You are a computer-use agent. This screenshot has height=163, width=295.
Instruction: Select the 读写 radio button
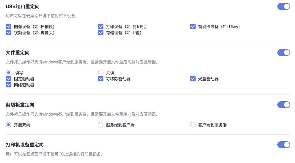click(x=8, y=72)
